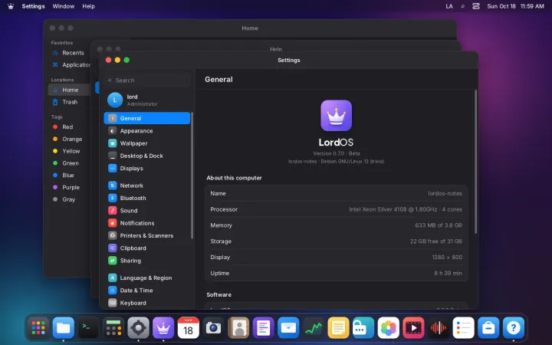
Task: Click the 'lordos-notes' computer name value
Action: (x=445, y=193)
